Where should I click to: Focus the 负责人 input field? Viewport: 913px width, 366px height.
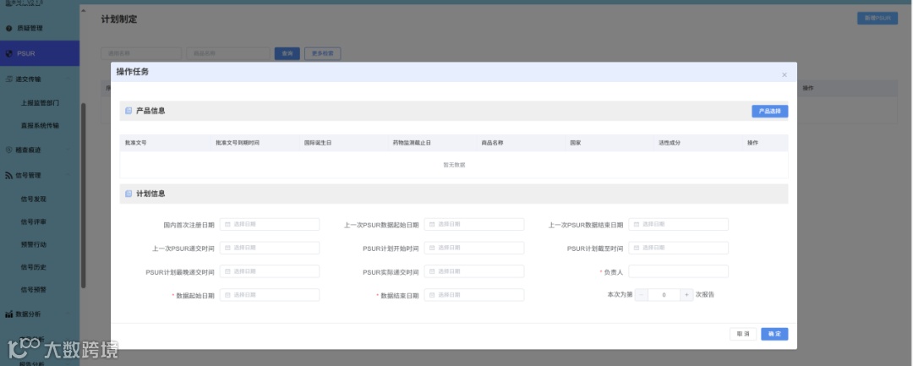pyautogui.click(x=678, y=271)
